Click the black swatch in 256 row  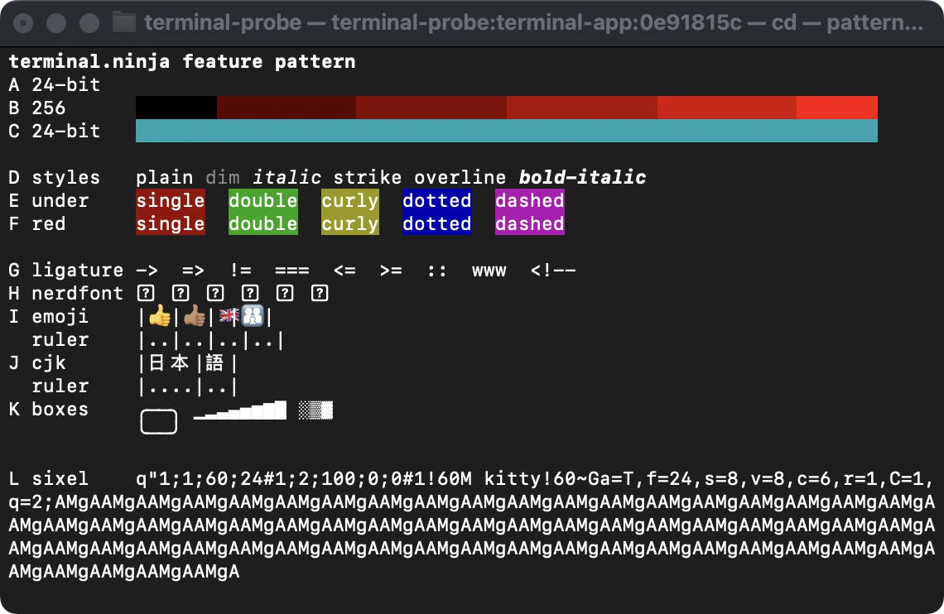point(176,108)
